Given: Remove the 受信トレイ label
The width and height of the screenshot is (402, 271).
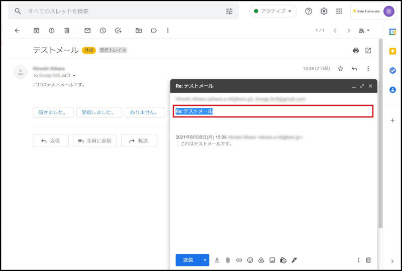Looking at the screenshot, I should [x=125, y=51].
